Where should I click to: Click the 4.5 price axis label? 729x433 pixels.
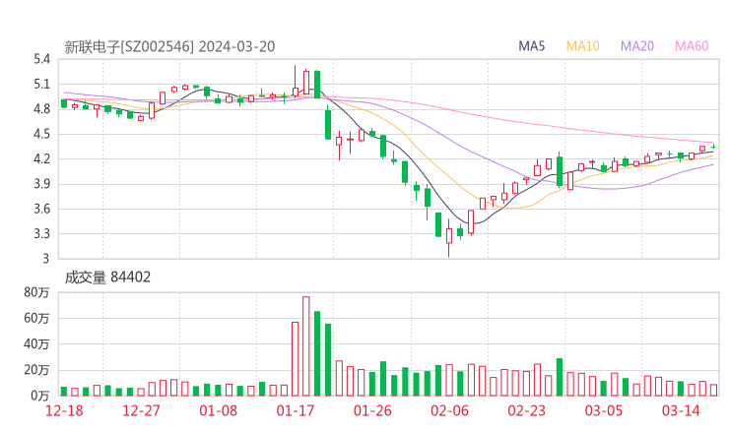(41, 134)
